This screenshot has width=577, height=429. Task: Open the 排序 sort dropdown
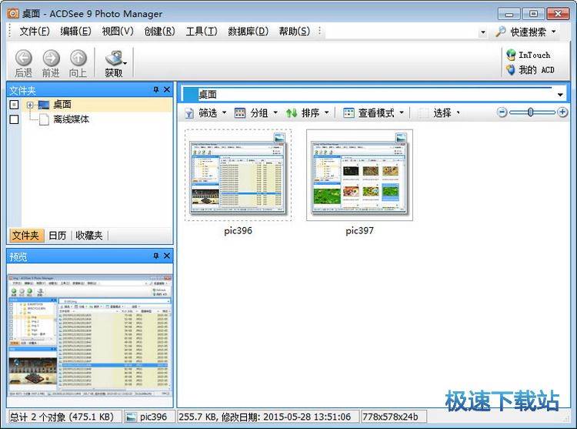(306, 112)
